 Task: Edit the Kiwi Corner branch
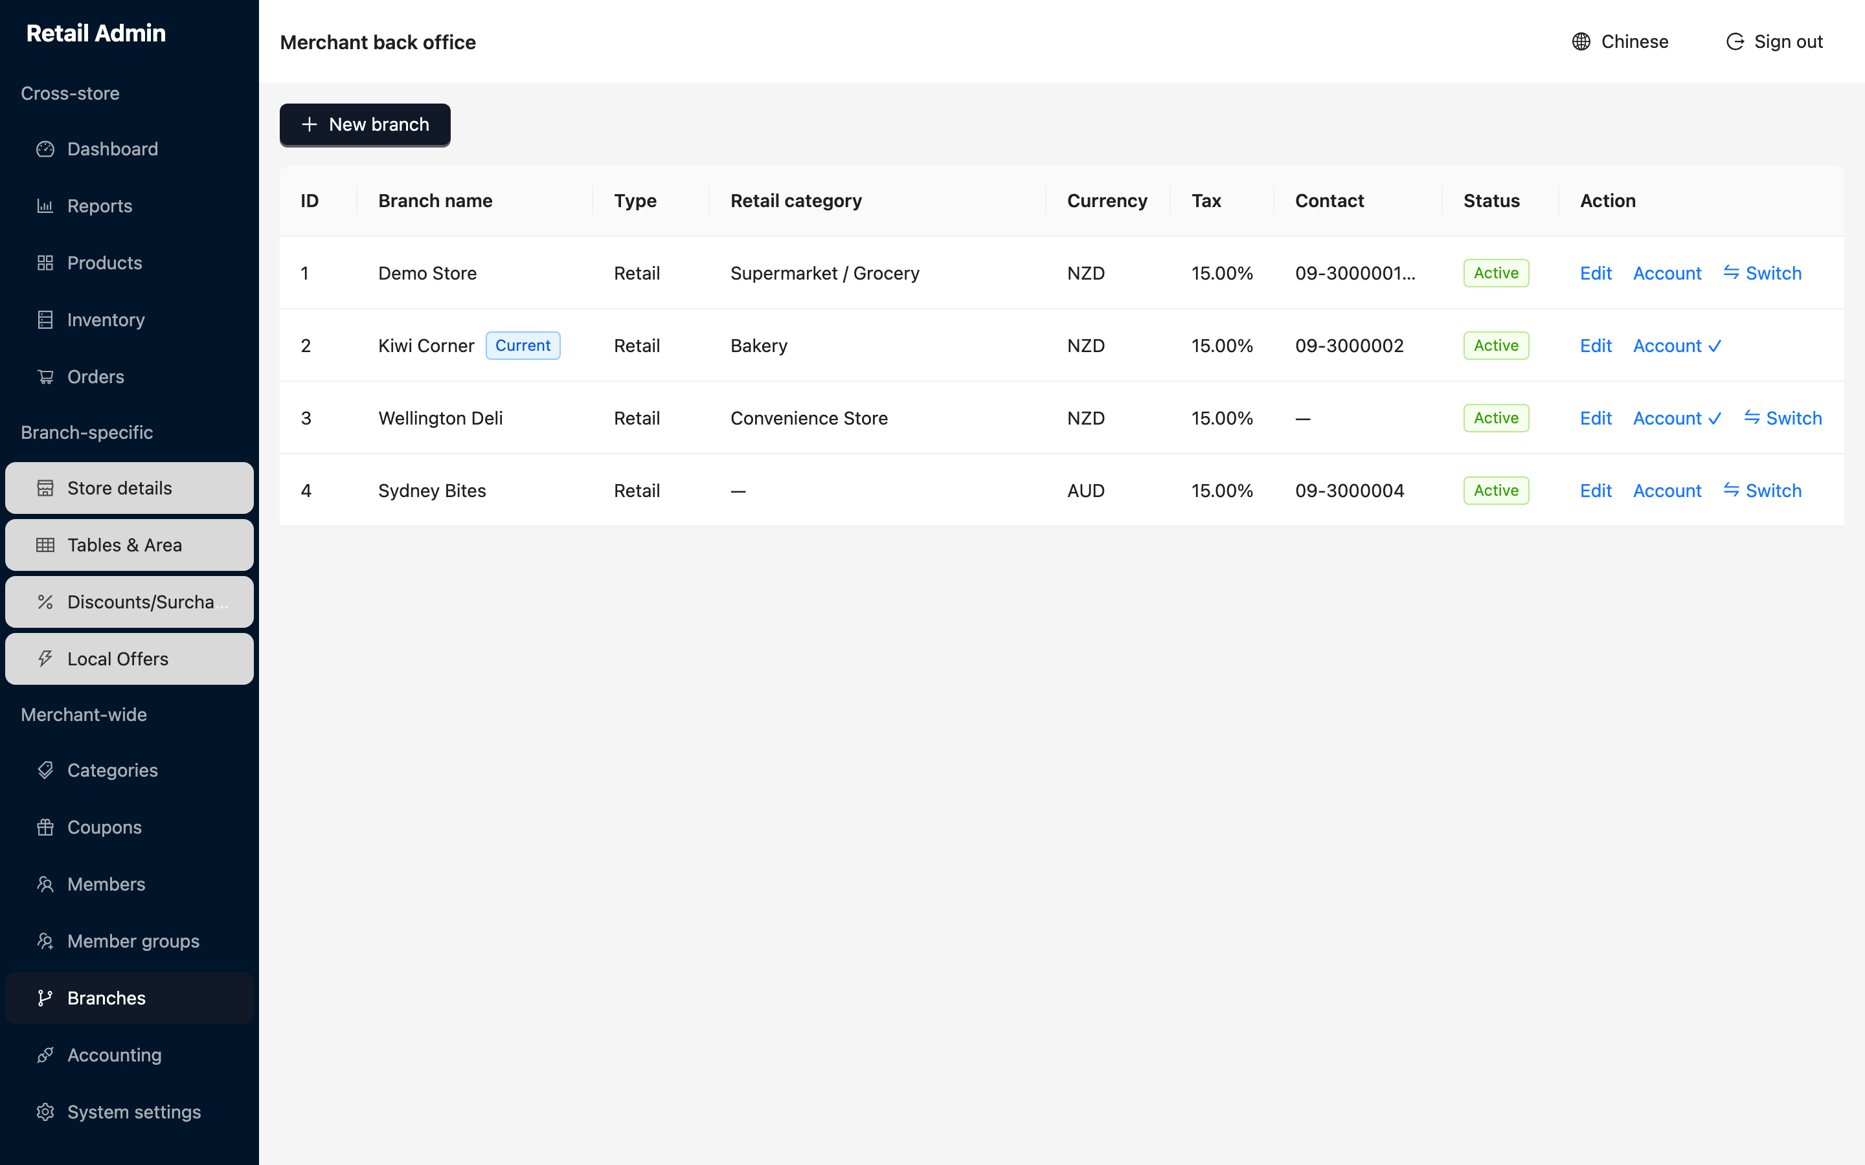1595,345
